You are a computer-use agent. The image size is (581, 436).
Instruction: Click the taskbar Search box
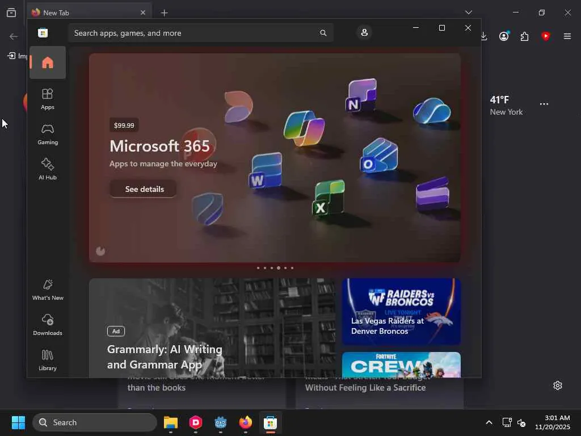point(95,422)
